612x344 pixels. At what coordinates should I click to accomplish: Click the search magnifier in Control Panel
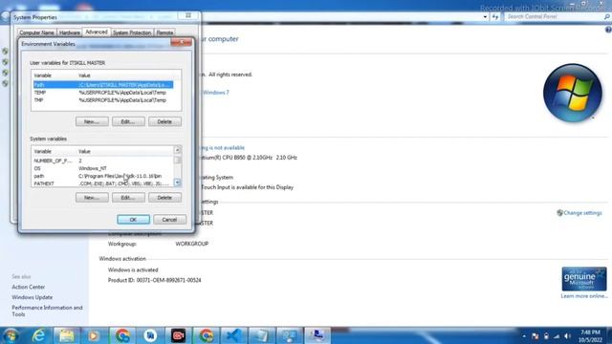point(606,17)
